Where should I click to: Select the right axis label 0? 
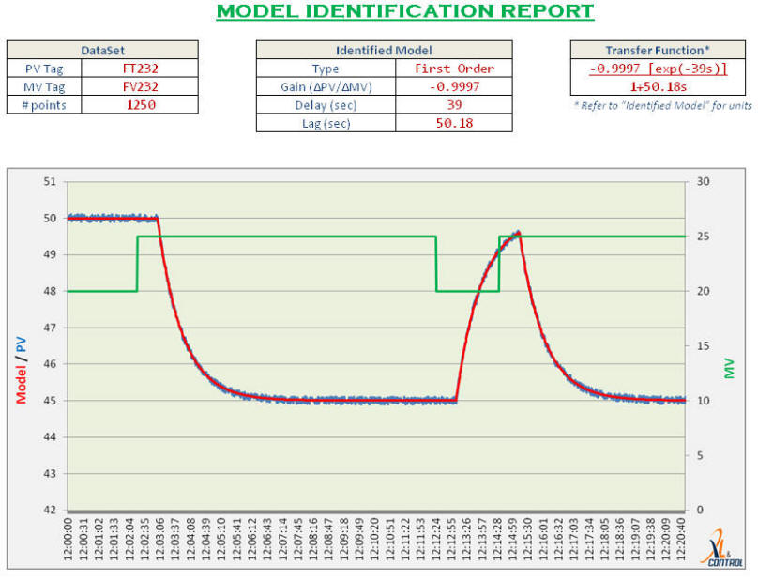[x=700, y=510]
